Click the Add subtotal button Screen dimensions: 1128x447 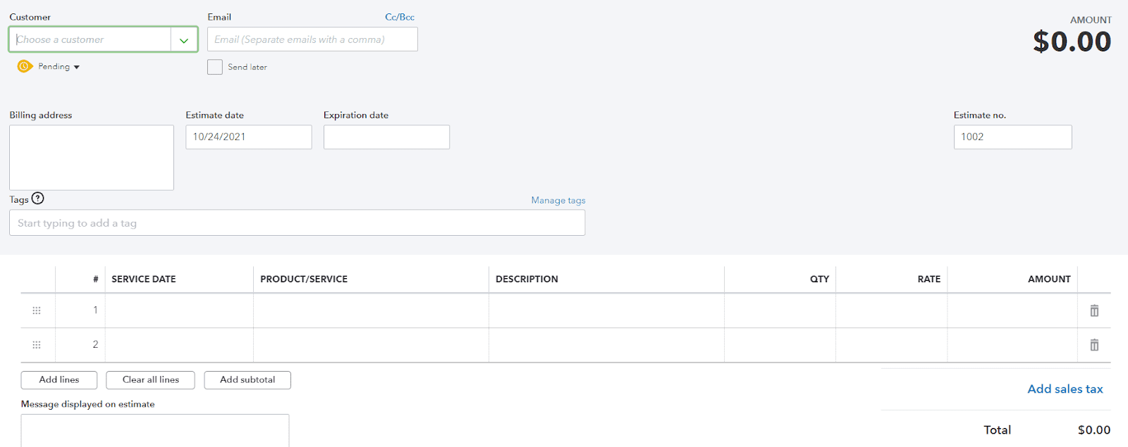(x=247, y=380)
